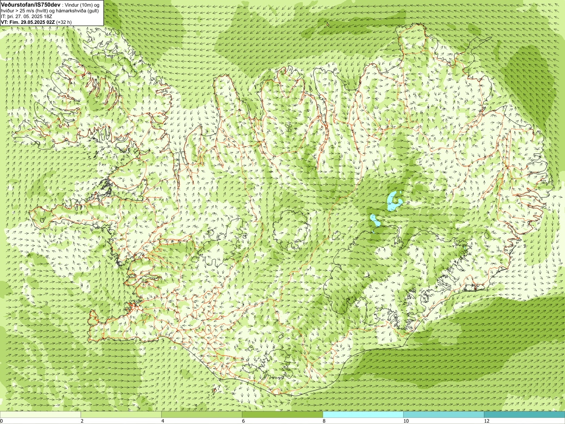The width and height of the screenshot is (565, 424).
Task: Click the legend label '6'
Action: [244, 421]
